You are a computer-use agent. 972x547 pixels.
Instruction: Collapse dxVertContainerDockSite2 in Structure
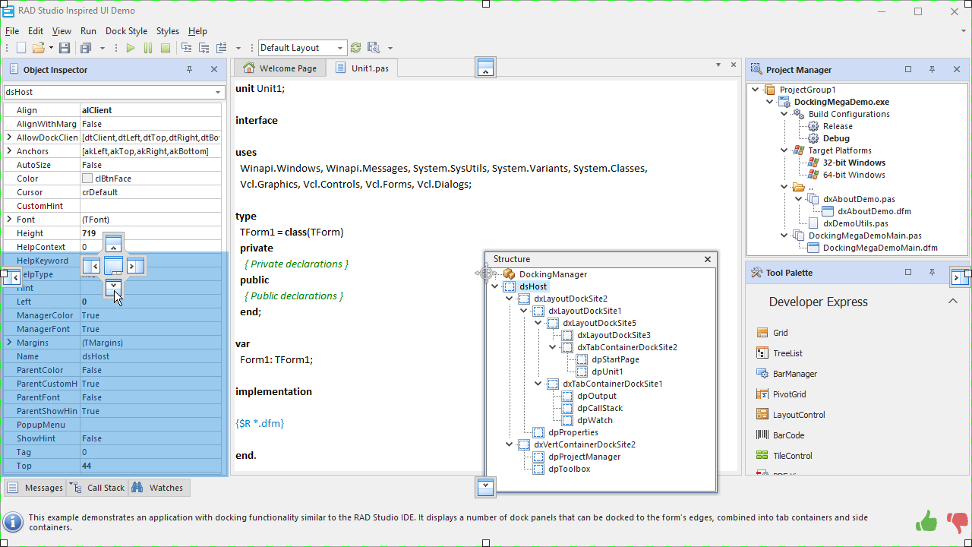point(510,444)
